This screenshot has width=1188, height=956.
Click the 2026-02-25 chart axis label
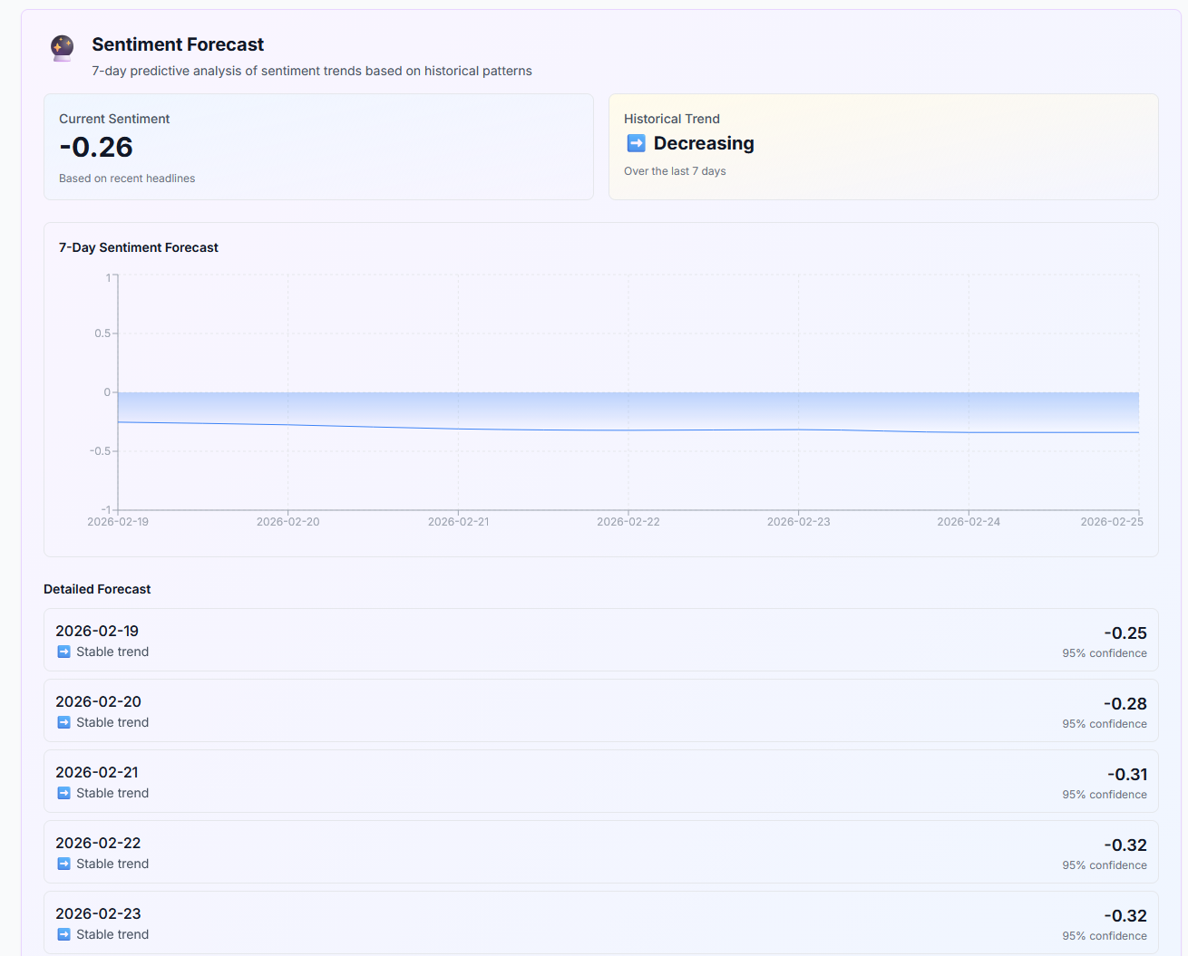point(1112,522)
